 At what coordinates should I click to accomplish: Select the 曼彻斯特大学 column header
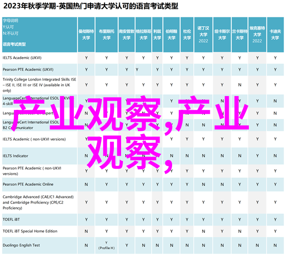(86, 34)
